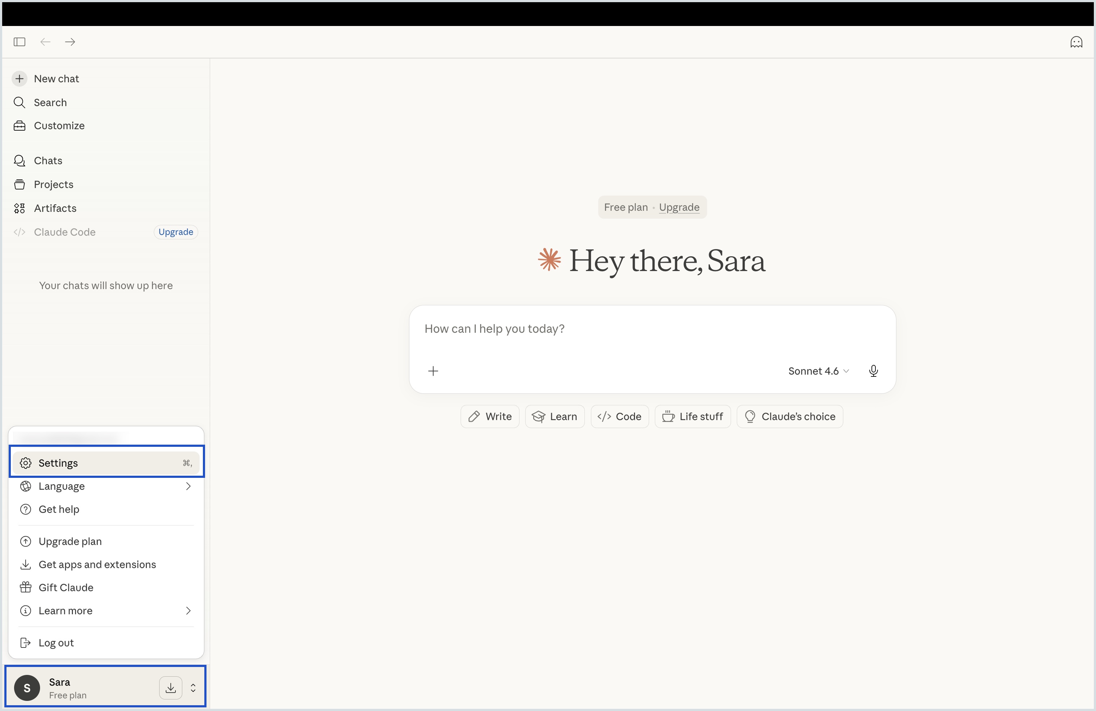Click the Learn suggestion chip
Screen dimensions: 1096x711
pyautogui.click(x=555, y=416)
